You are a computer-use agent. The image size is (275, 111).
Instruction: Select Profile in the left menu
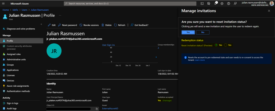[x=21, y=41]
